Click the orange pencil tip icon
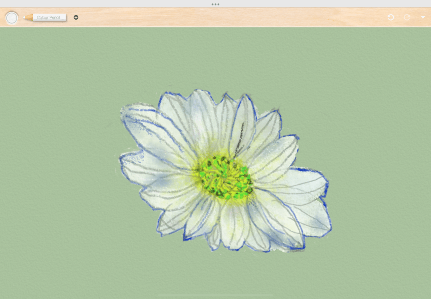 (x=27, y=18)
